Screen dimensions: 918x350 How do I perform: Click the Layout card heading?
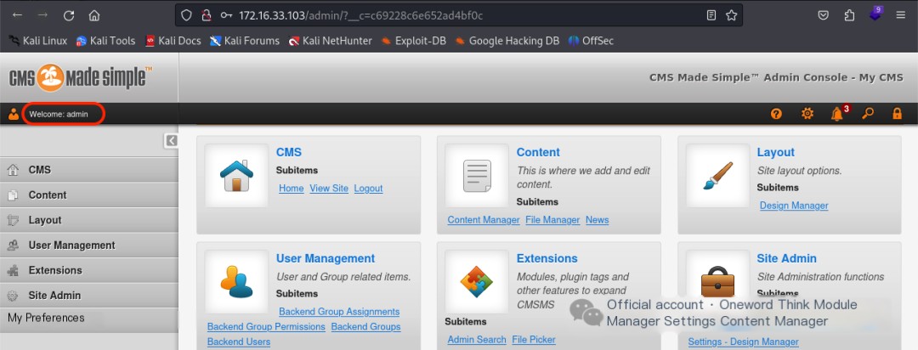tap(776, 152)
